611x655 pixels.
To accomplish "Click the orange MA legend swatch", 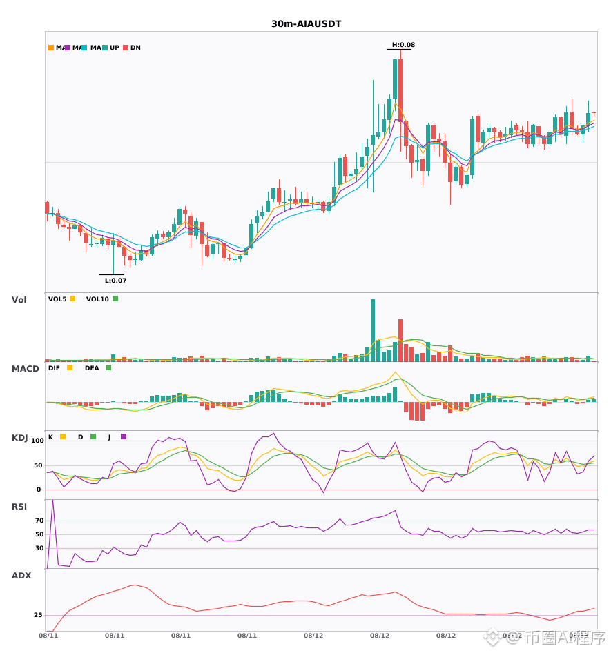I will (x=51, y=48).
